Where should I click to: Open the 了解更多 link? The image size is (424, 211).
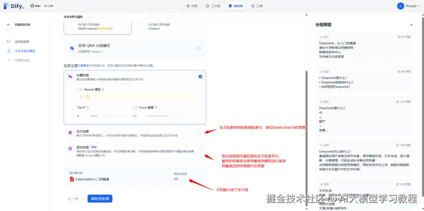[83, 65]
